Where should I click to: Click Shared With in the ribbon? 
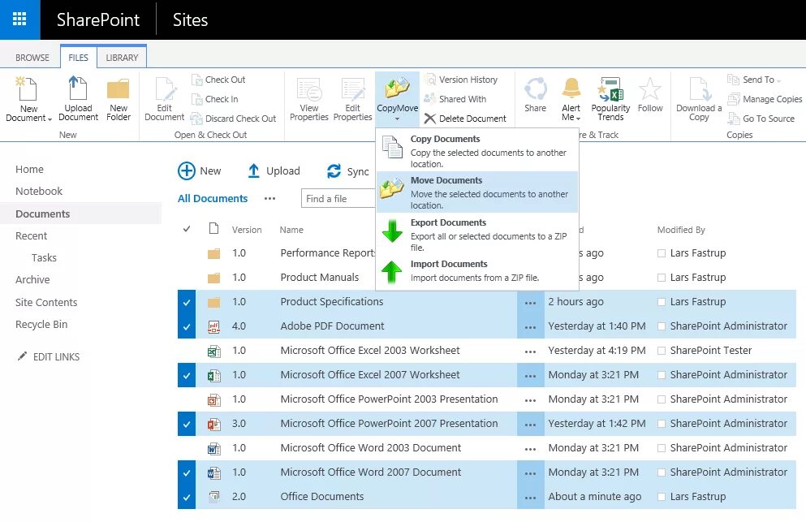455,99
